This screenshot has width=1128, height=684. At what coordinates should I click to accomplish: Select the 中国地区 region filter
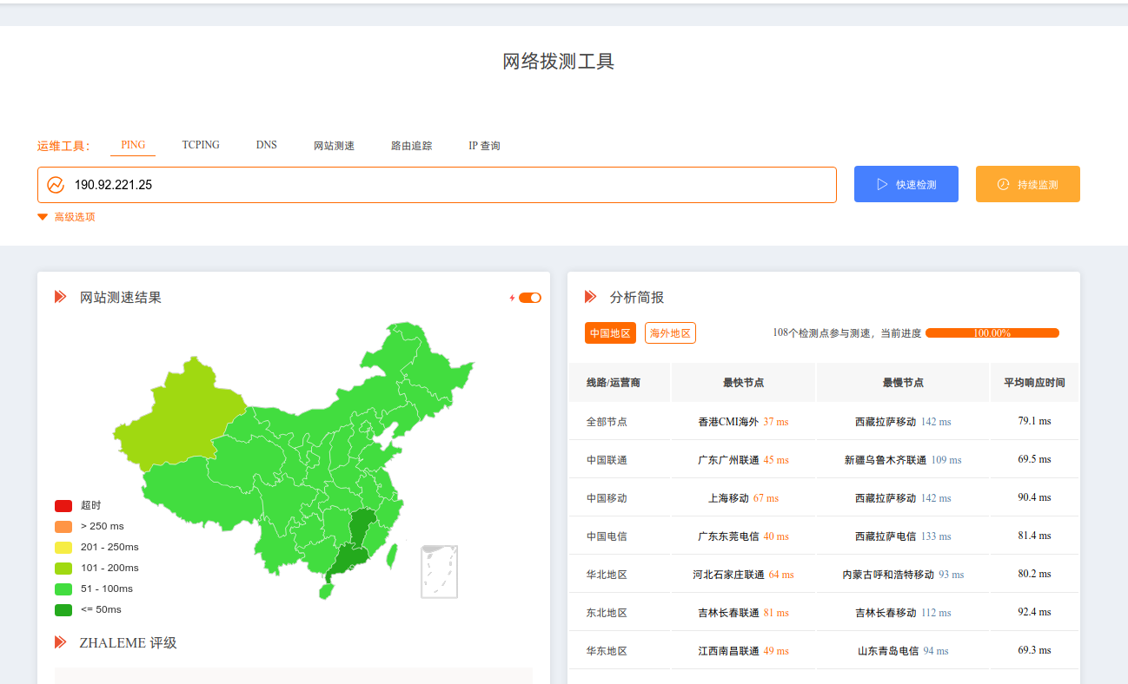(610, 333)
